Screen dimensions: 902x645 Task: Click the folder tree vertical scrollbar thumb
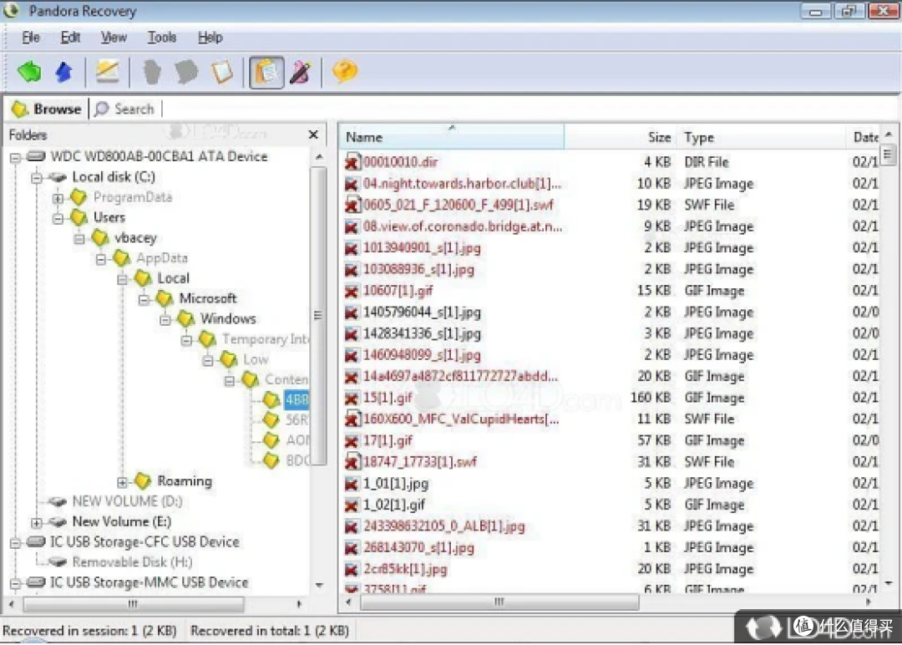pyautogui.click(x=319, y=315)
